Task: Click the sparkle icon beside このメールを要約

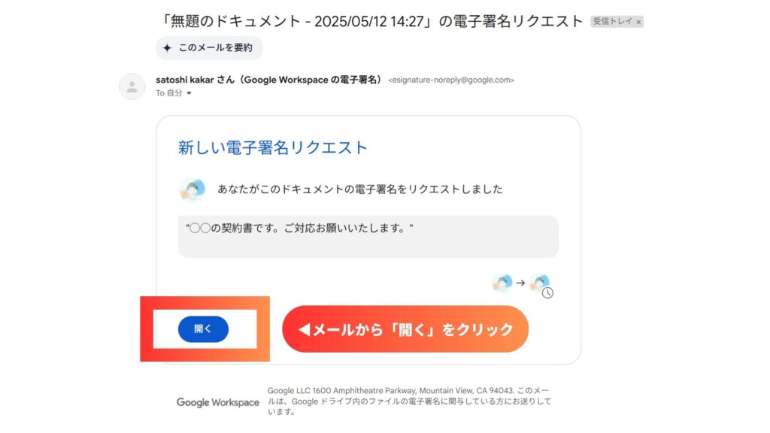Action: coord(167,47)
